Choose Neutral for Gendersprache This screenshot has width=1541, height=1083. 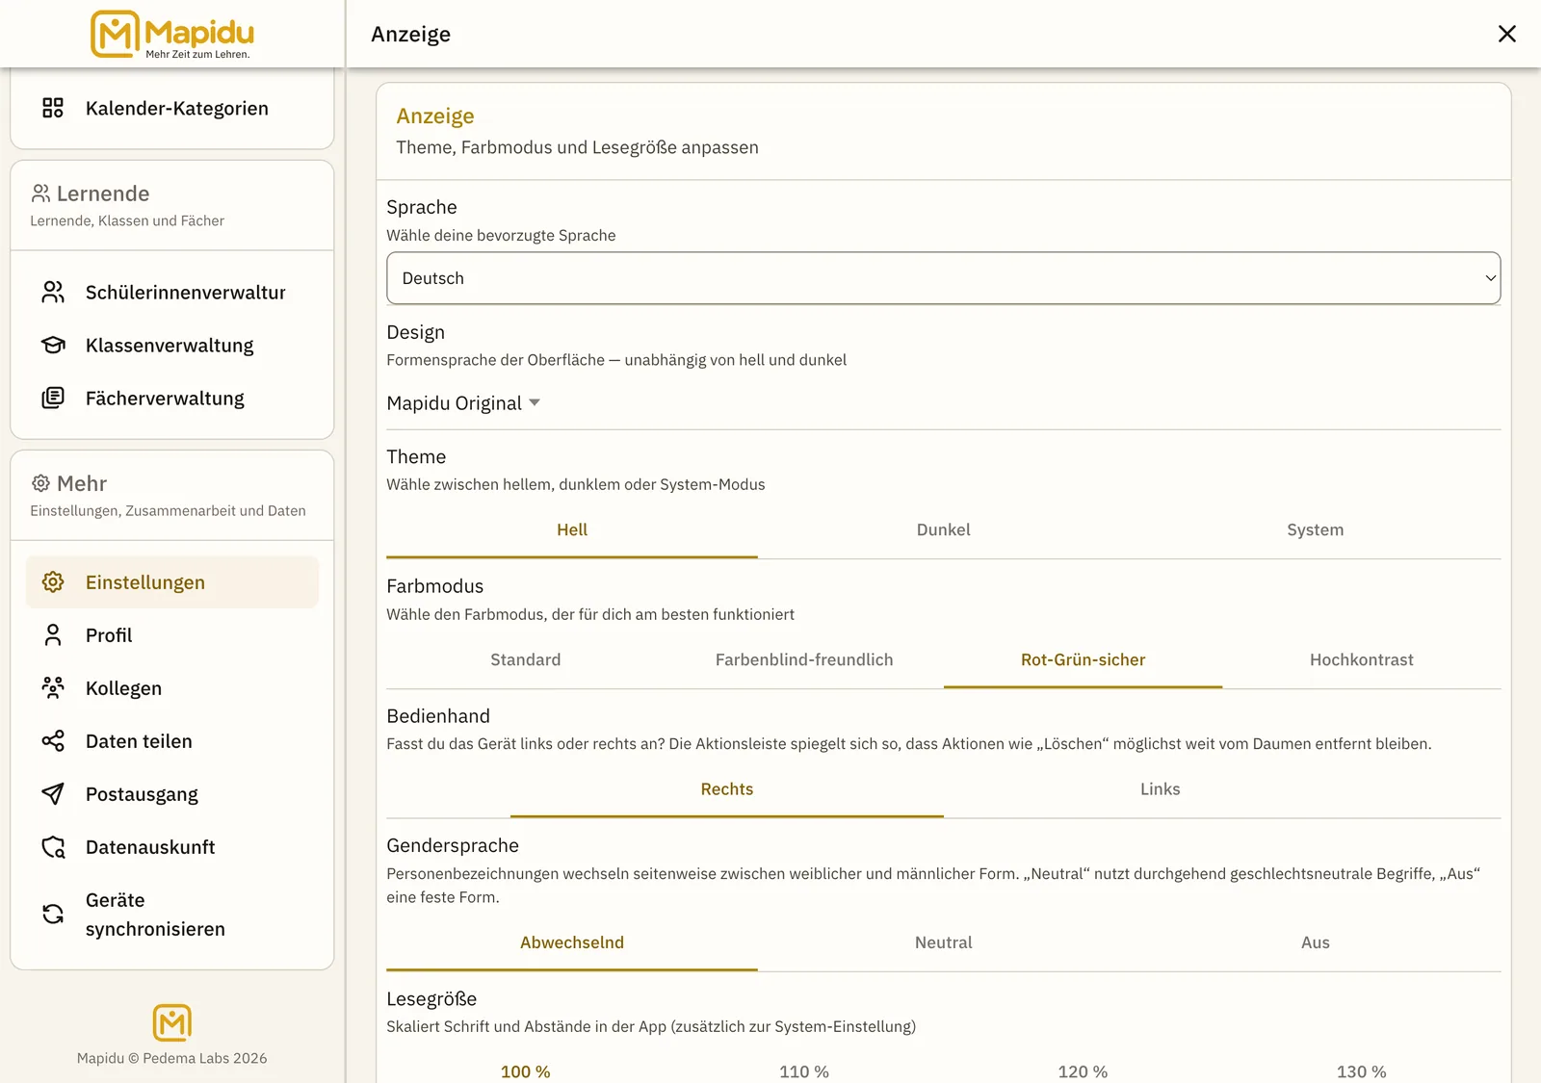tap(943, 942)
